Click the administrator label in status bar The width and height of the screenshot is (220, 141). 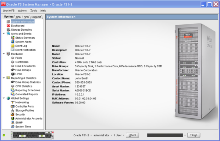[x=101, y=135]
